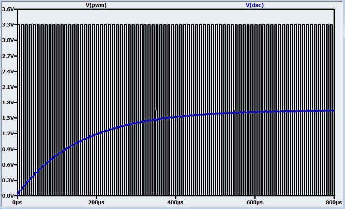Click the 0.0V vertical axis label
Screen dimensions: 345x209
click(x=7, y=196)
